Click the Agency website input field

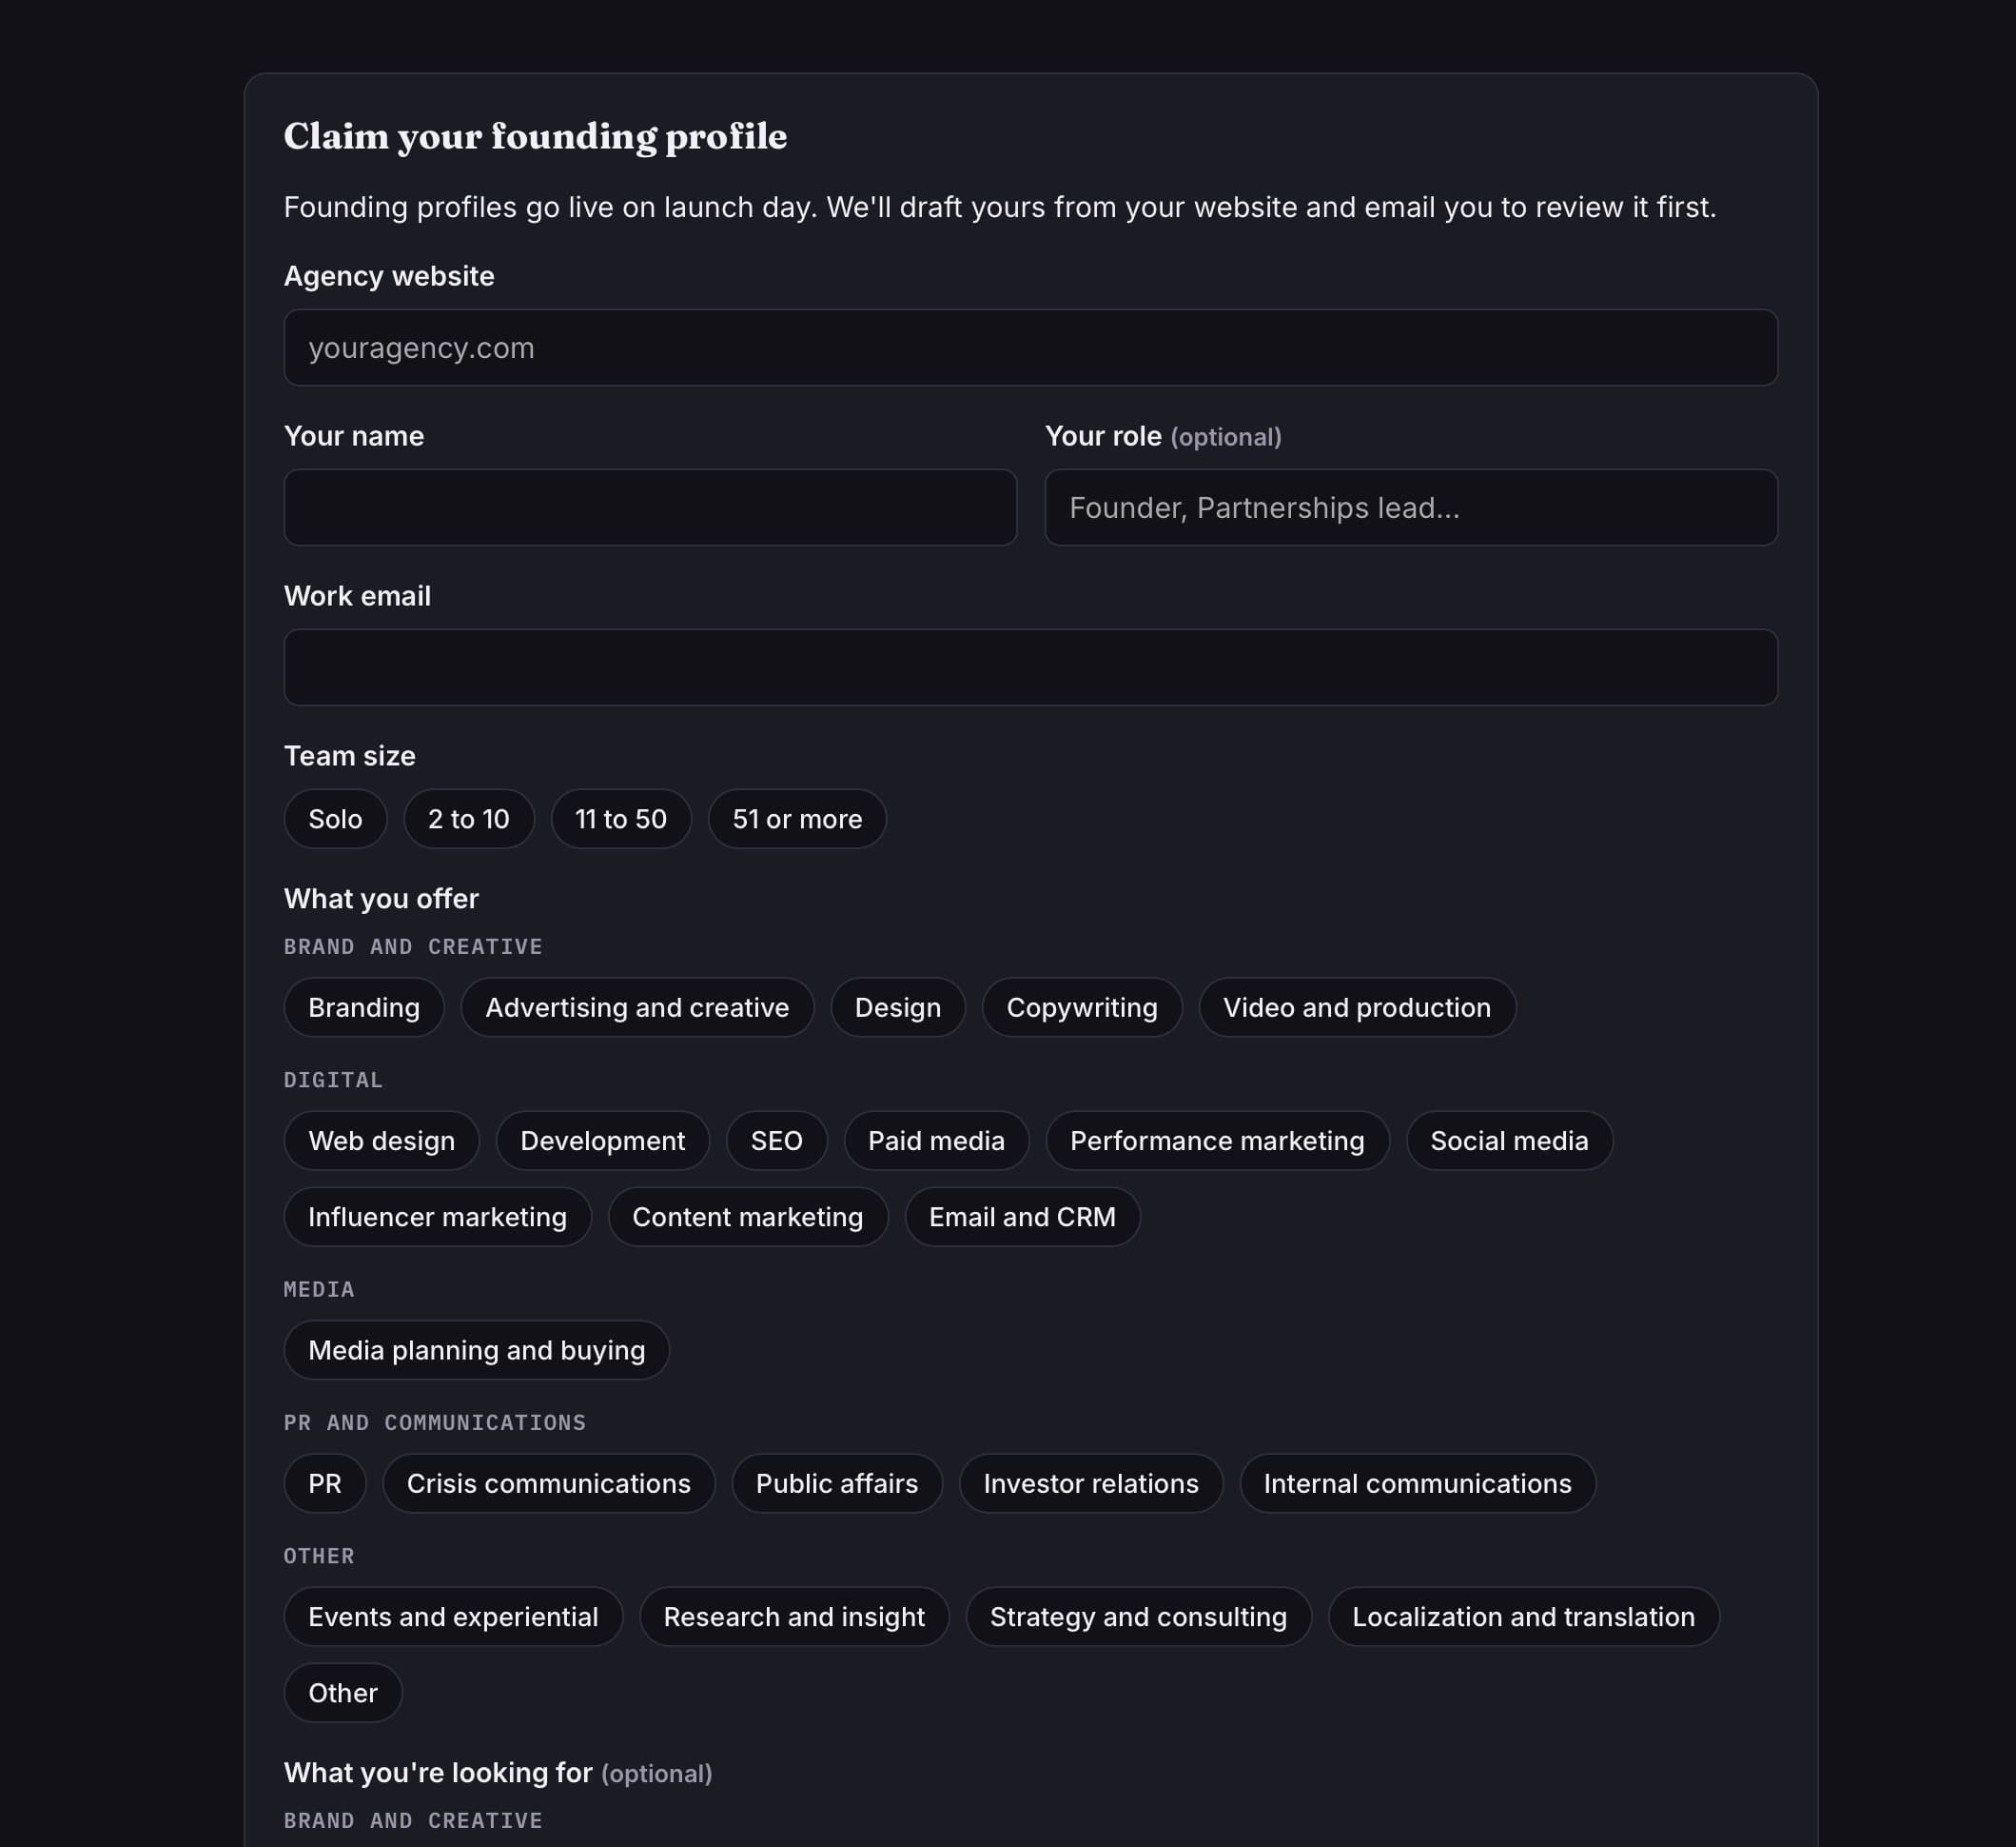[1031, 348]
